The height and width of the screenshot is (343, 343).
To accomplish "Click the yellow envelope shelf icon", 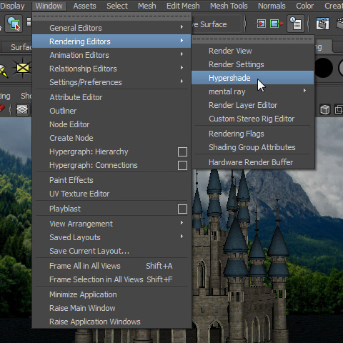I will pyautogui.click(x=23, y=68).
